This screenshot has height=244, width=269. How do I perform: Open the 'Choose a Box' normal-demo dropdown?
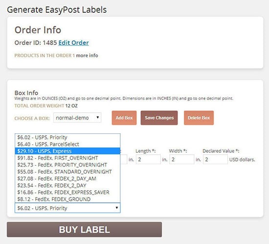click(x=77, y=118)
